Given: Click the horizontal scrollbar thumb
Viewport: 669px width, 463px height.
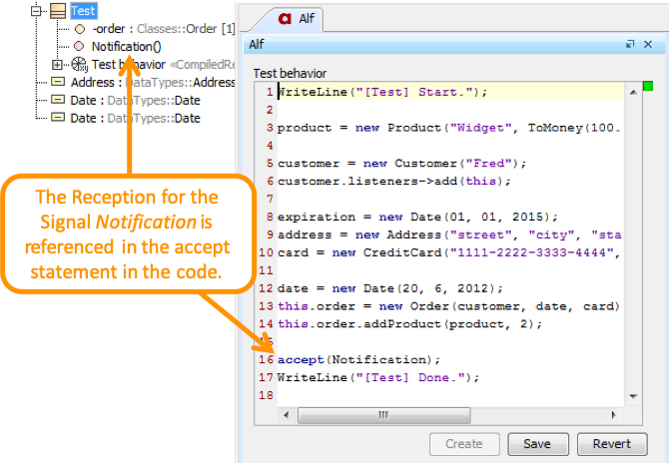Looking at the screenshot, I should [384, 415].
